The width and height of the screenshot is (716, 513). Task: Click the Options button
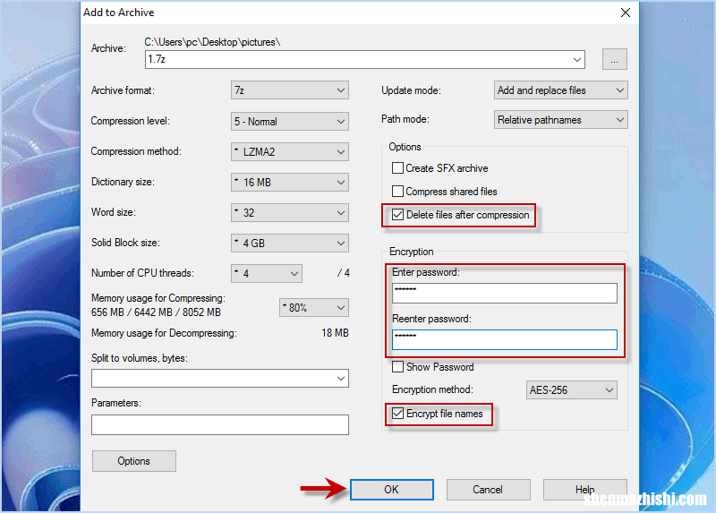tap(133, 461)
